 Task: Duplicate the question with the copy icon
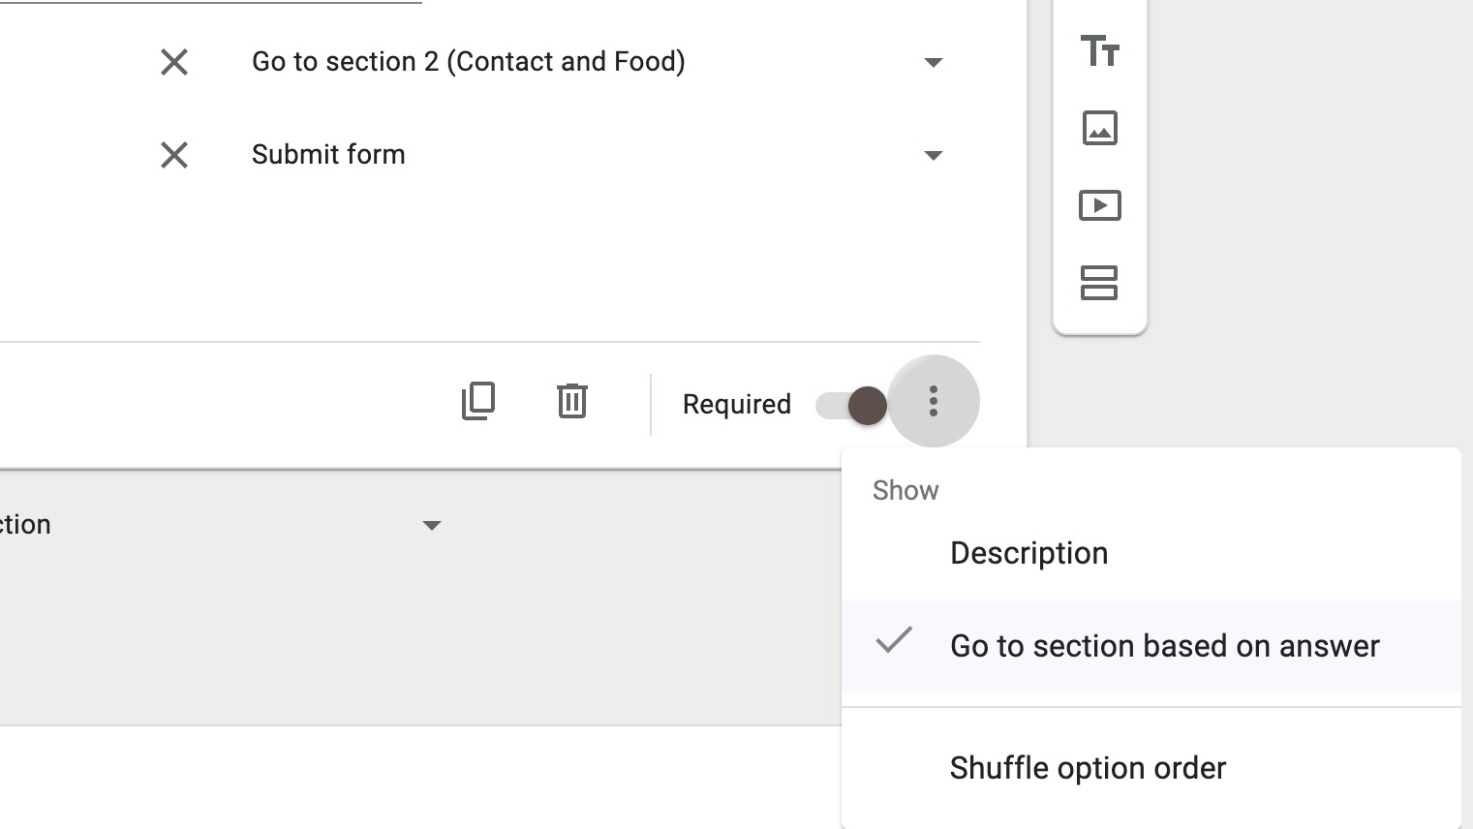click(x=478, y=401)
